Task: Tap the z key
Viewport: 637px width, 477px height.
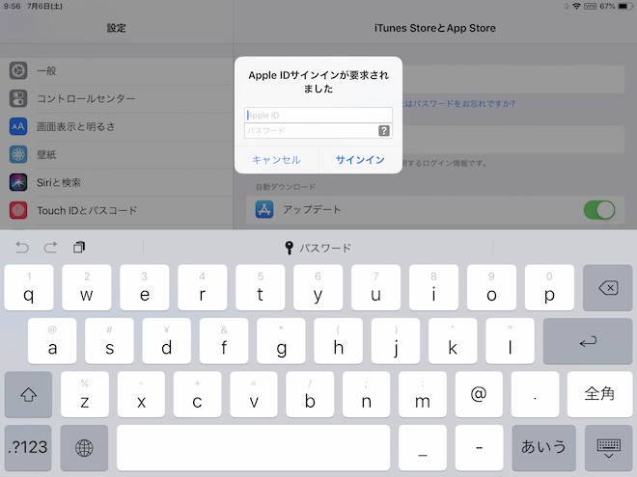Action: click(x=85, y=395)
